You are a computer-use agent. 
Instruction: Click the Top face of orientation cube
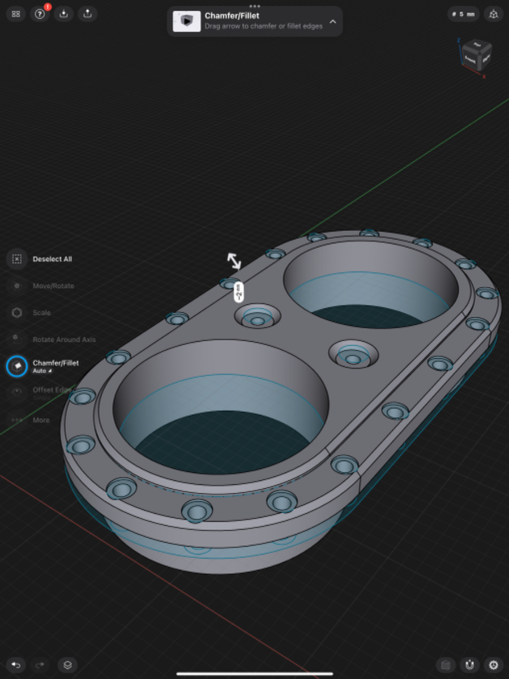tap(477, 45)
